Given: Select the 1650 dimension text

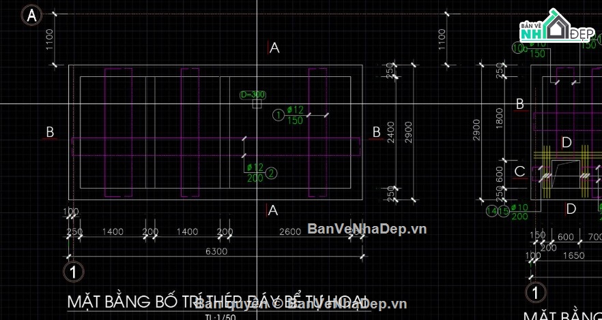Looking at the screenshot, I should click(573, 255).
